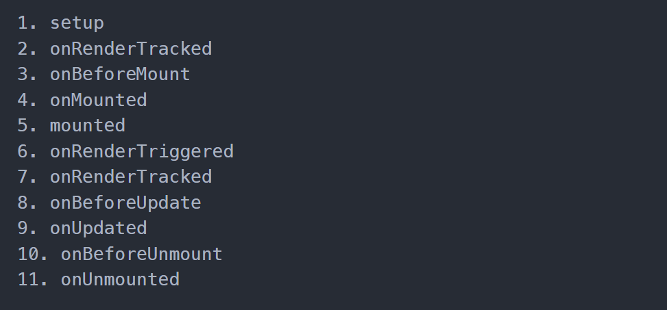
Task: Click the list number 5. before mounted
Action: point(27,126)
